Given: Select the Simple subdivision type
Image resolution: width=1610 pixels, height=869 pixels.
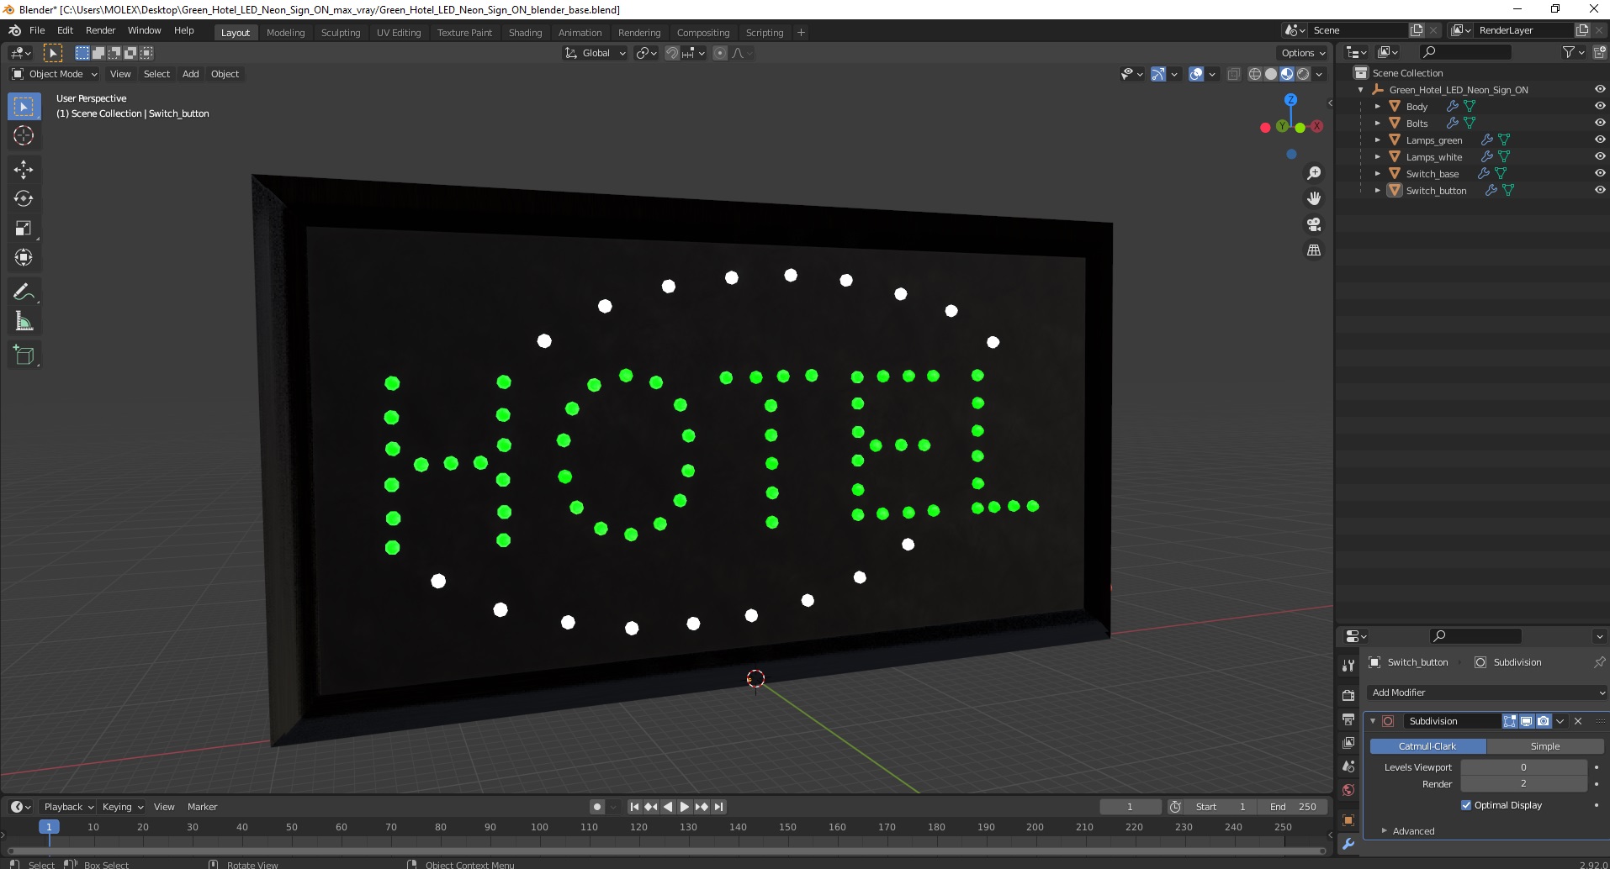Looking at the screenshot, I should 1545,746.
